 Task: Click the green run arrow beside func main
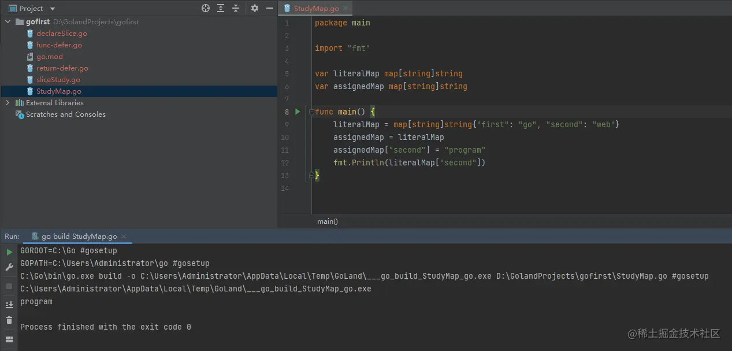298,112
